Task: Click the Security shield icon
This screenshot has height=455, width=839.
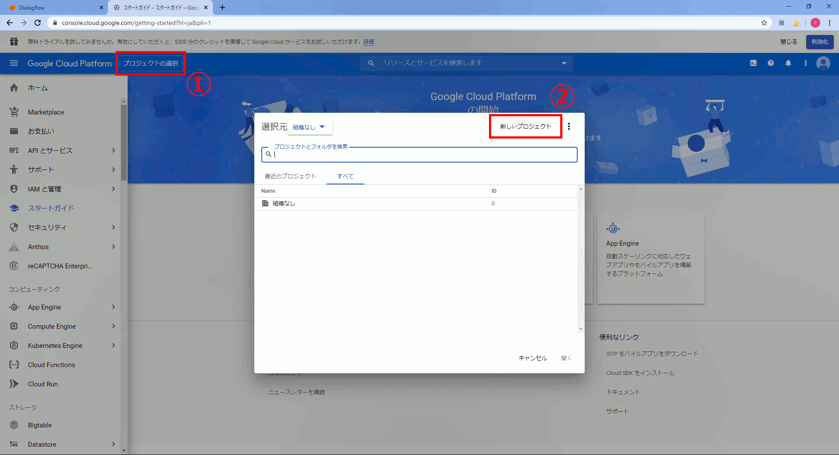Action: tap(14, 227)
